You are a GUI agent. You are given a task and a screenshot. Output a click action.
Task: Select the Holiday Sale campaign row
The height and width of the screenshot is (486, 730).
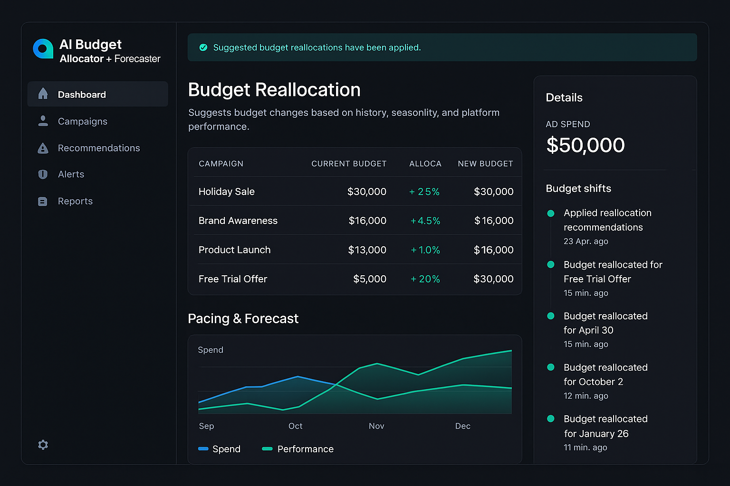click(355, 191)
